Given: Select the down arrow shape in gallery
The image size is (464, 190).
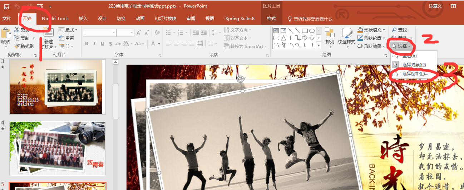Looking at the screenshot, I should (x=312, y=38).
